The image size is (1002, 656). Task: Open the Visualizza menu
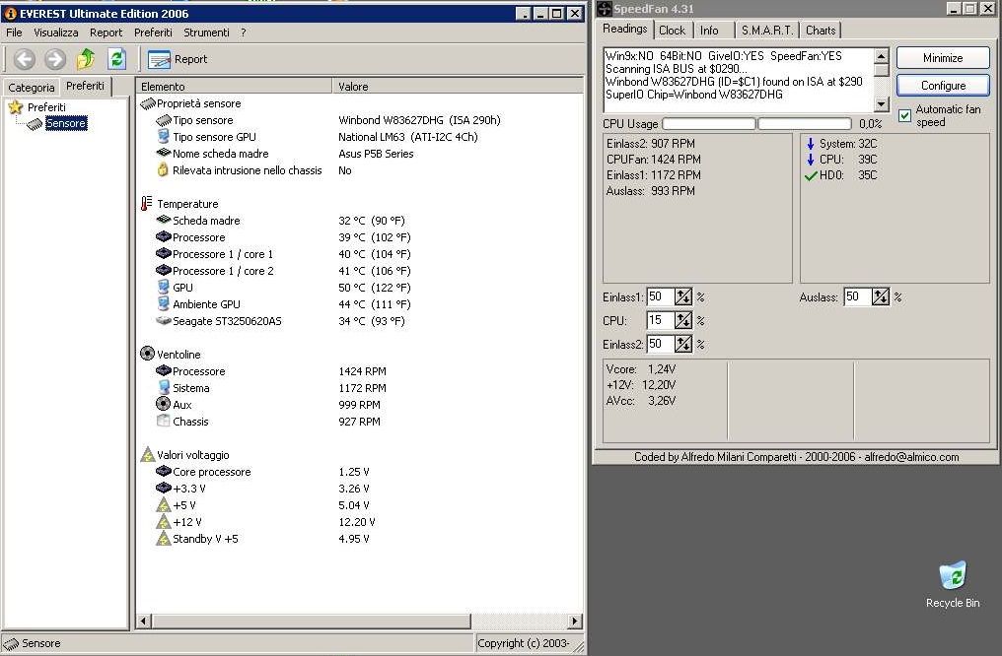point(56,33)
